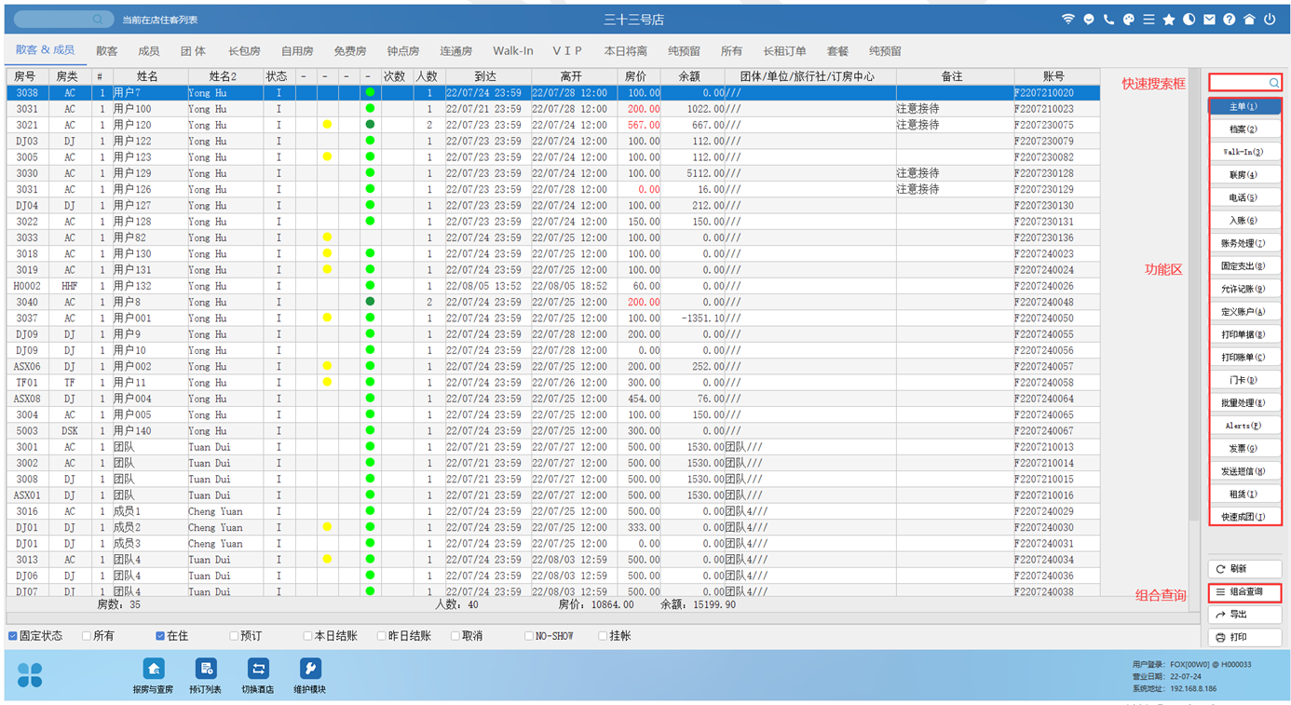Open 档案(2) in the function panel
The image size is (1291, 705).
1244,129
